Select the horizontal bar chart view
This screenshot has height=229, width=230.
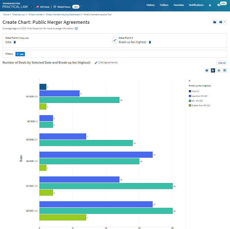[213, 70]
